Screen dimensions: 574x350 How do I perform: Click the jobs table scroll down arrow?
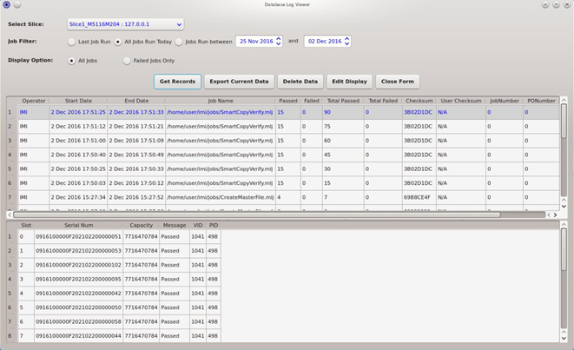[564, 207]
